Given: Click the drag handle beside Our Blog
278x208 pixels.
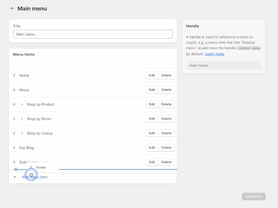Looking at the screenshot, I should pos(14,147).
